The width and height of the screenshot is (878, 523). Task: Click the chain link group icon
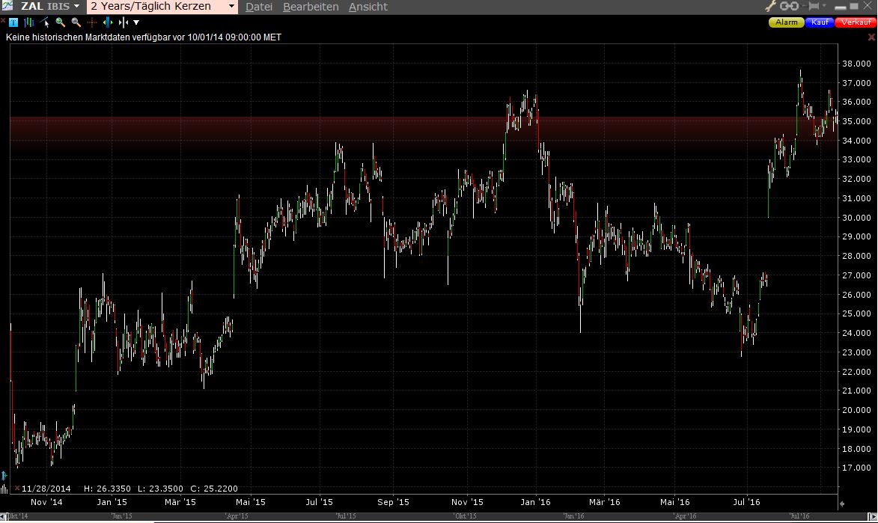[789, 6]
